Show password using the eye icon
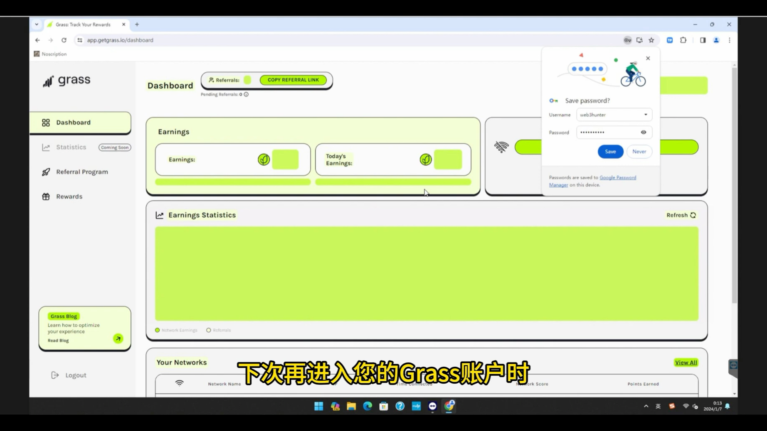767x431 pixels. click(643, 132)
